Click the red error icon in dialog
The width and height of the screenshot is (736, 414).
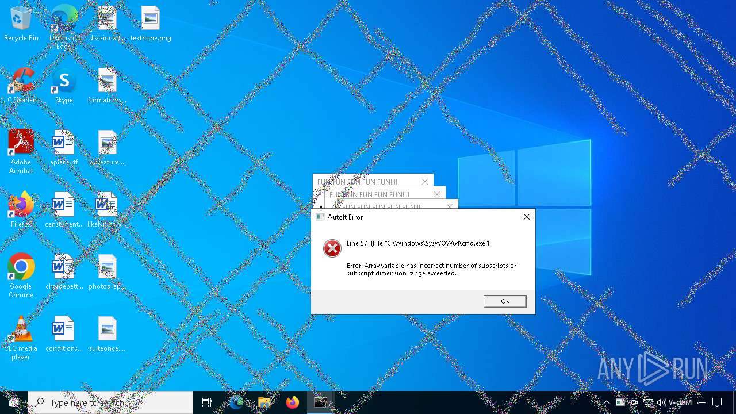(x=332, y=248)
